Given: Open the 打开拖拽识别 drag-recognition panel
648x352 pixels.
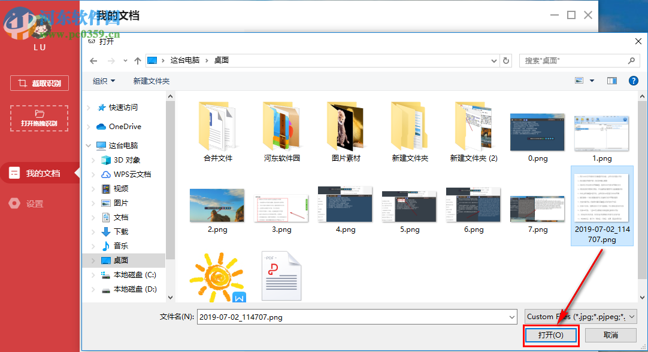Looking at the screenshot, I should [38, 118].
